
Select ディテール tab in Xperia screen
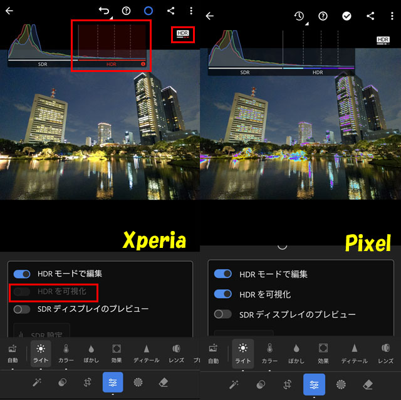146,354
